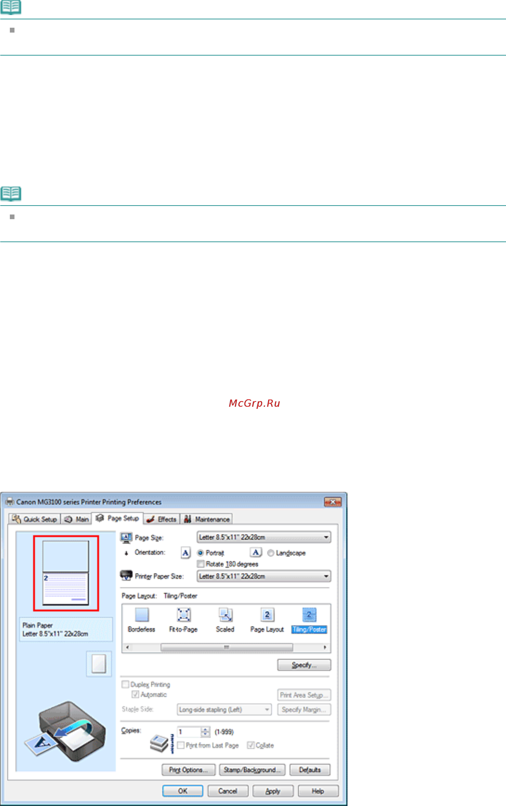Open the Page Size dropdown

coord(263,537)
